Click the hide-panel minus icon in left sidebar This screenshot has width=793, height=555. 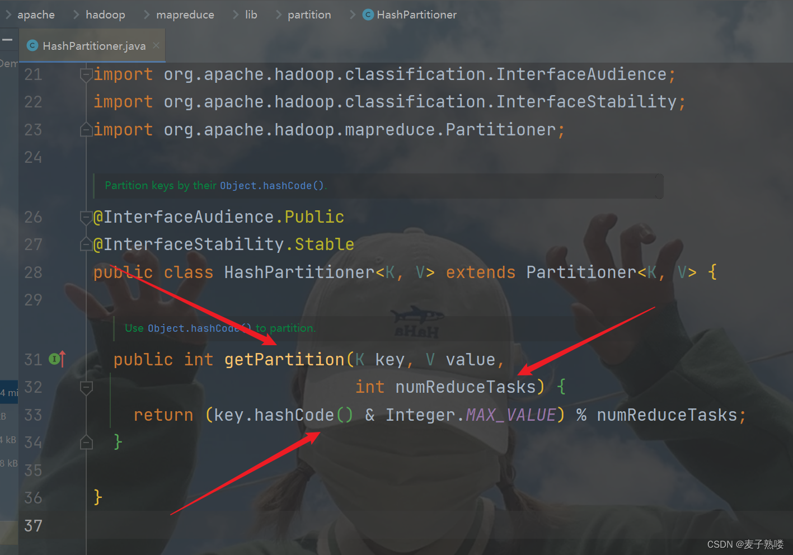click(8, 39)
